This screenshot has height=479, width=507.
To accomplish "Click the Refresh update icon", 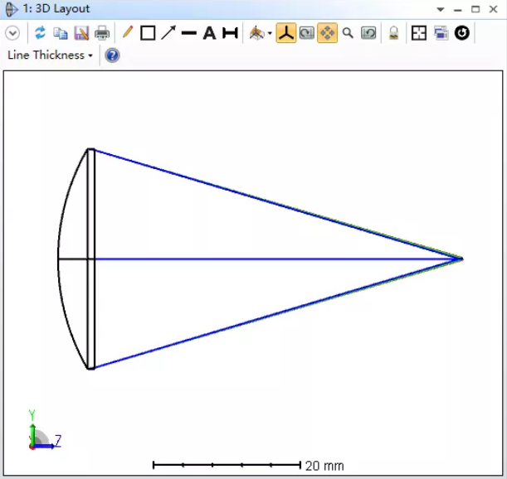I will [x=40, y=33].
